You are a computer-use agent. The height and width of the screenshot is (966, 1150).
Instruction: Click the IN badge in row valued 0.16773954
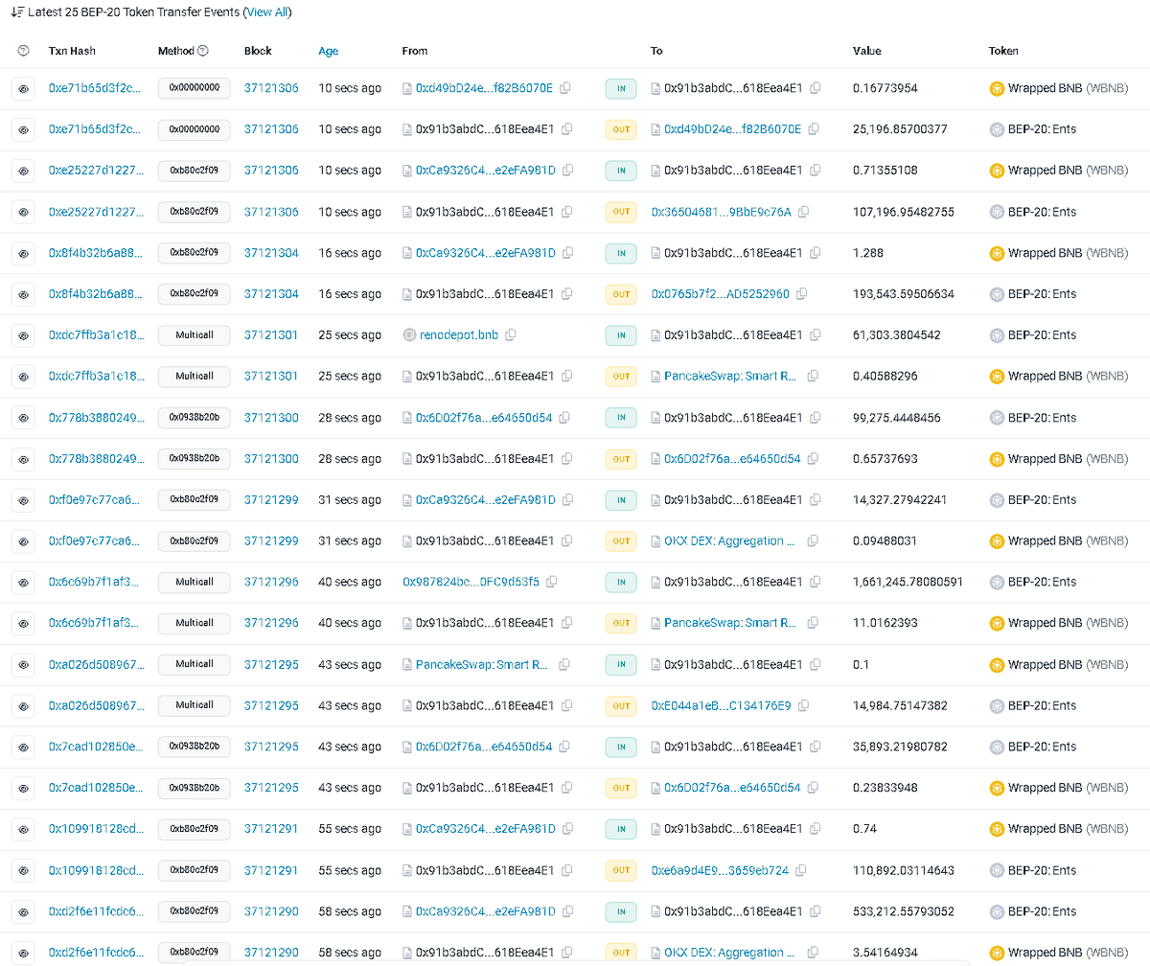(621, 89)
